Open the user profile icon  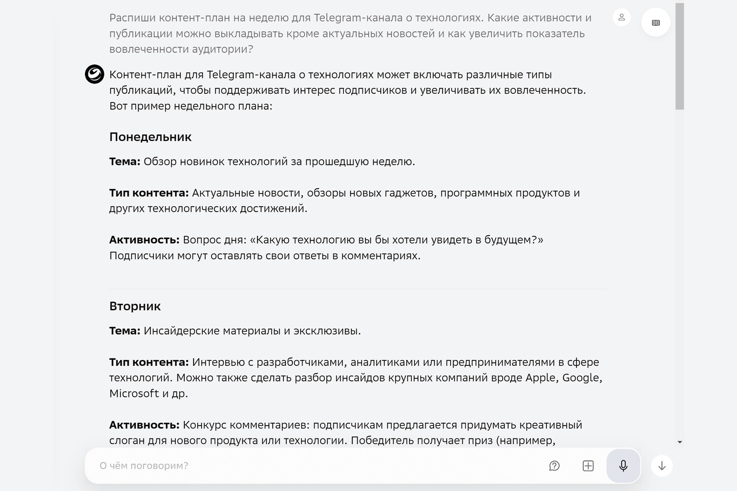pos(622,17)
